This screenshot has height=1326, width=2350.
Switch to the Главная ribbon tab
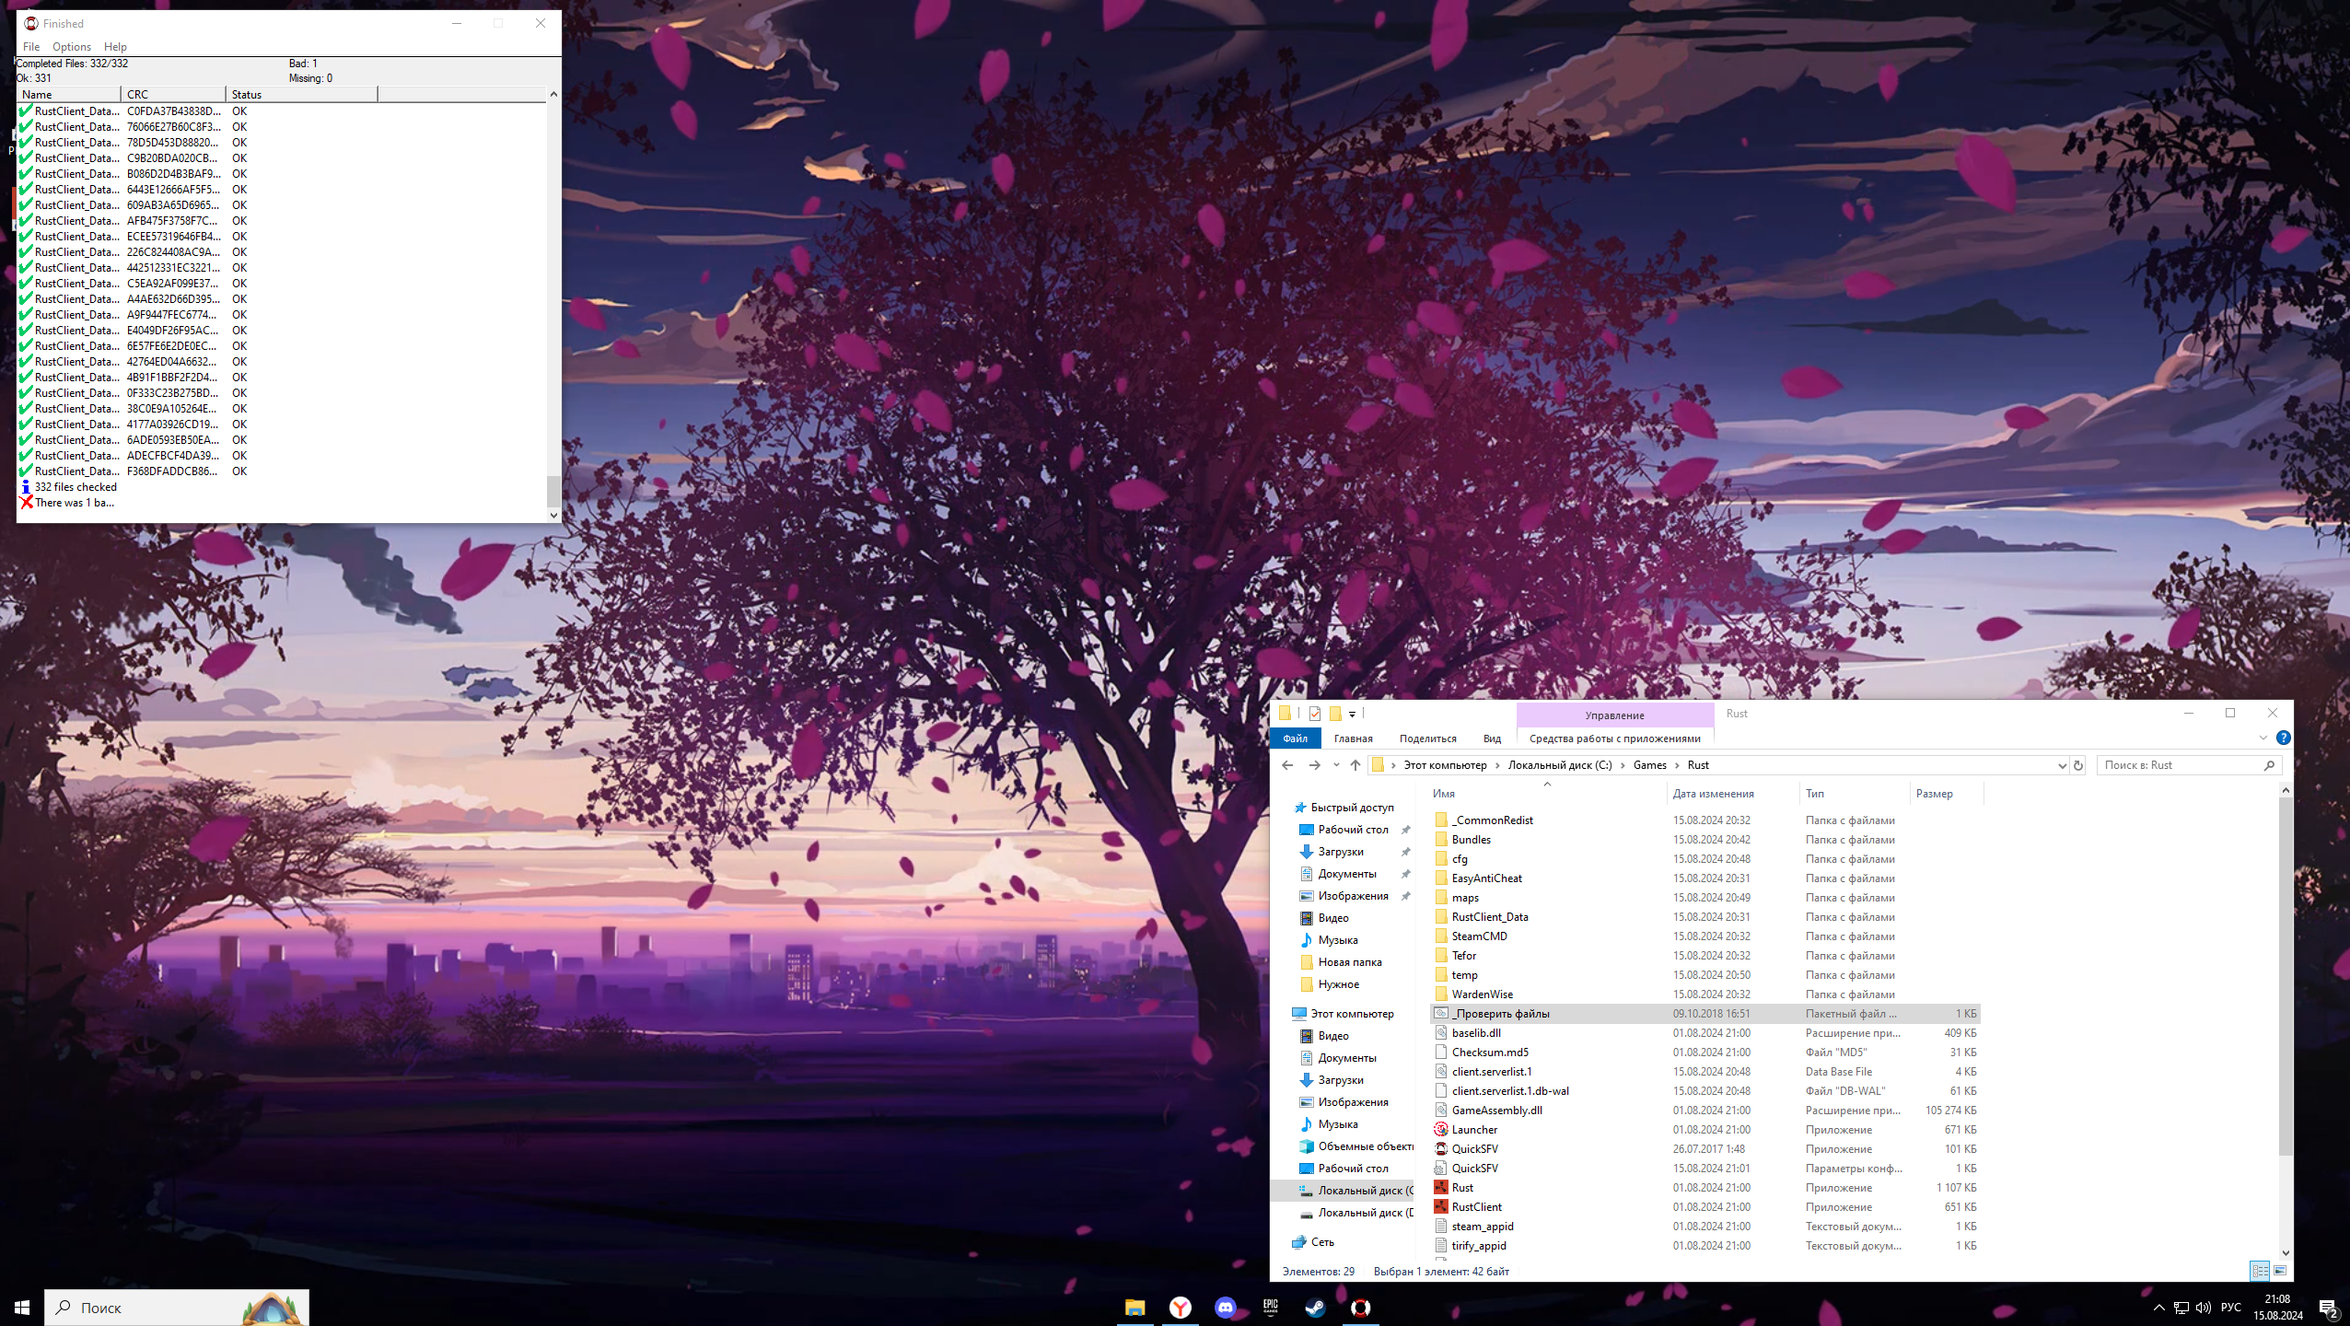(x=1353, y=739)
